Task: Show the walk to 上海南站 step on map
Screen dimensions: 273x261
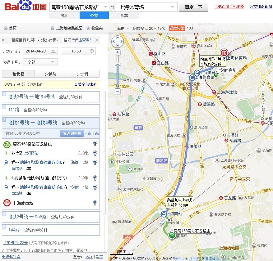Action: 95,153
